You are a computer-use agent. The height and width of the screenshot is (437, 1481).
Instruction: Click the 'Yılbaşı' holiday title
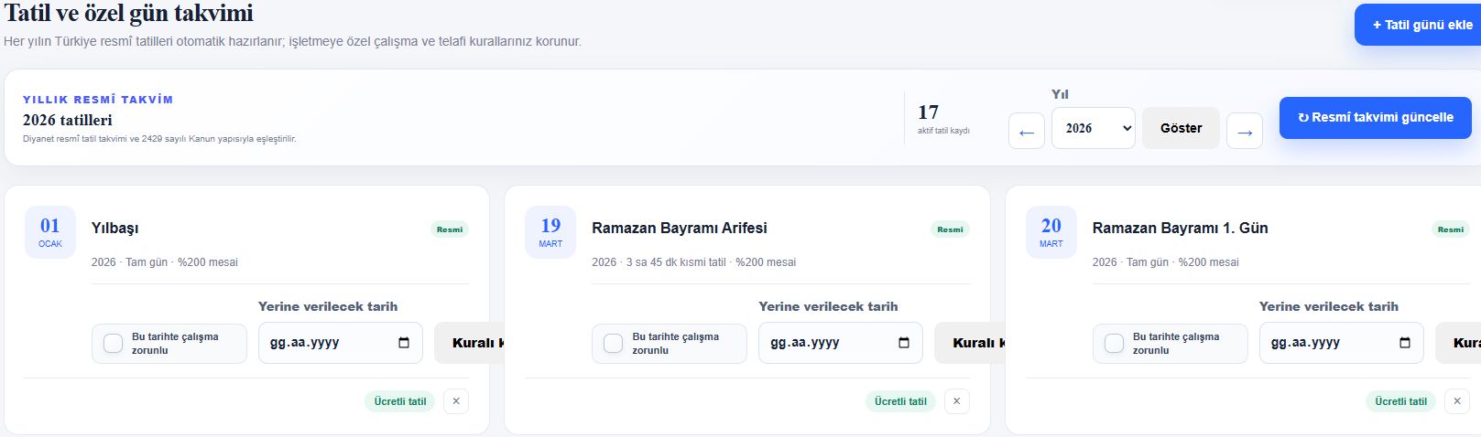point(115,228)
